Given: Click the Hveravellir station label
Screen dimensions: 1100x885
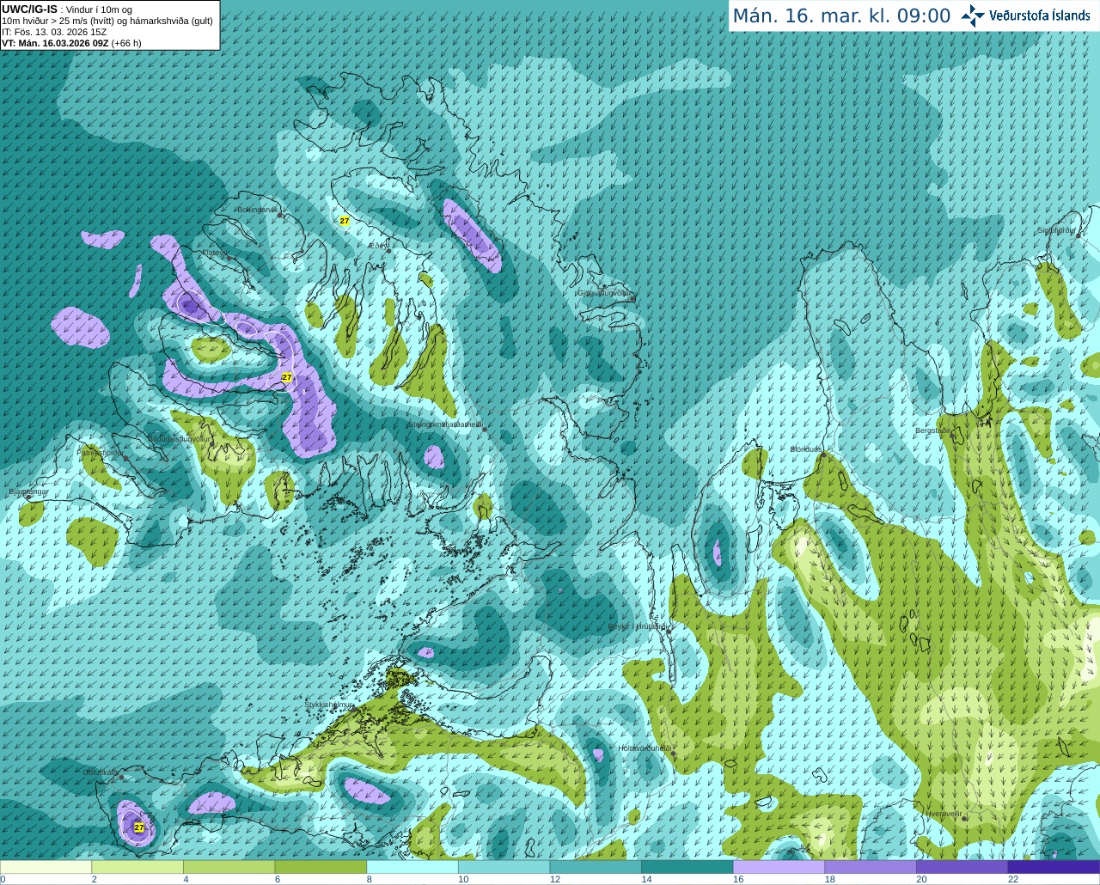Looking at the screenshot, I should (x=944, y=813).
